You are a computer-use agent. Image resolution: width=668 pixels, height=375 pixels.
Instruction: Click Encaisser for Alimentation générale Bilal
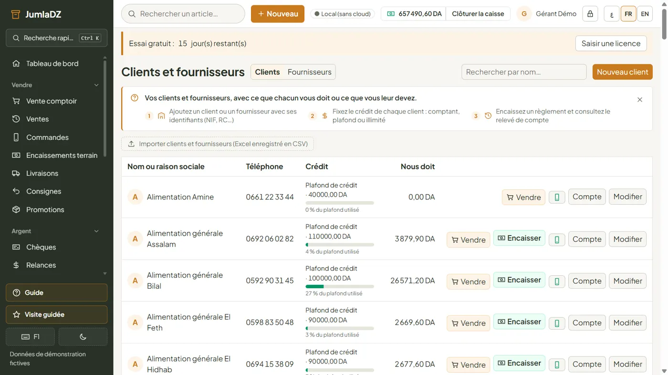click(x=519, y=280)
